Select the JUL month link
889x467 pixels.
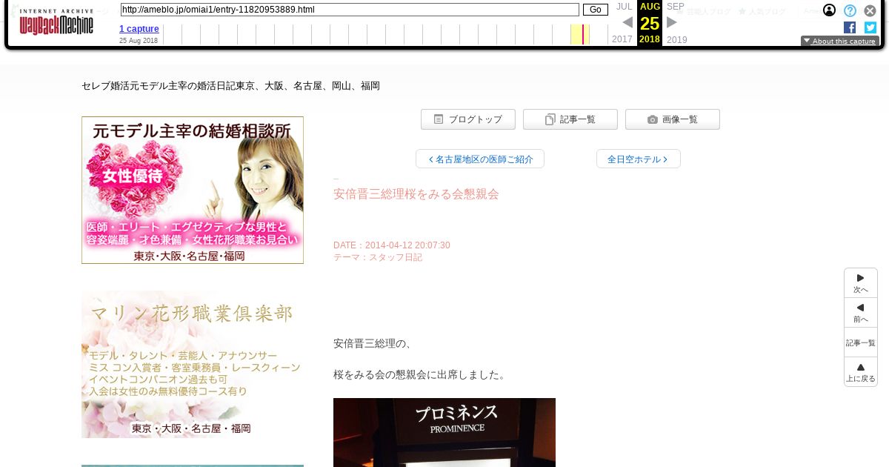tap(624, 7)
